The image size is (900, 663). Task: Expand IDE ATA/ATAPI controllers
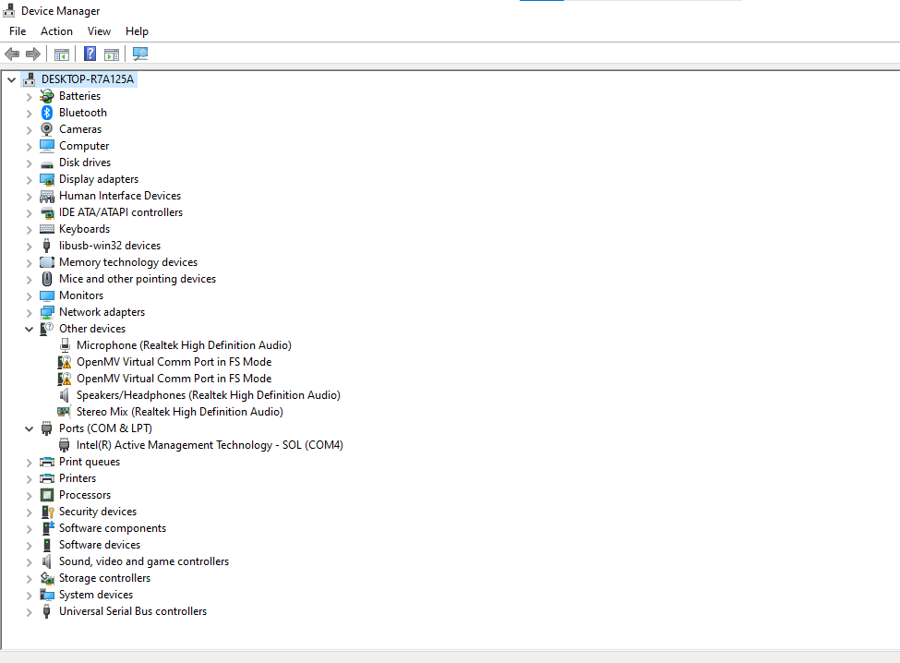[30, 213]
